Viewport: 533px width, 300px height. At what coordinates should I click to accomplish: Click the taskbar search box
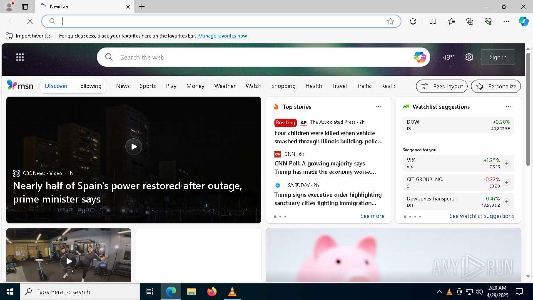[x=80, y=292]
